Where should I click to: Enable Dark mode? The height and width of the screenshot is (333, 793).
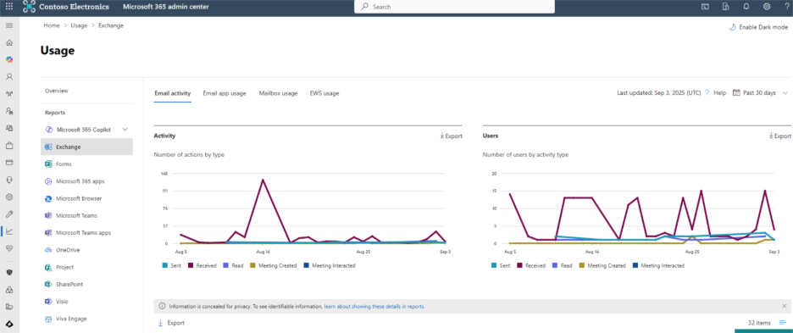[758, 27]
